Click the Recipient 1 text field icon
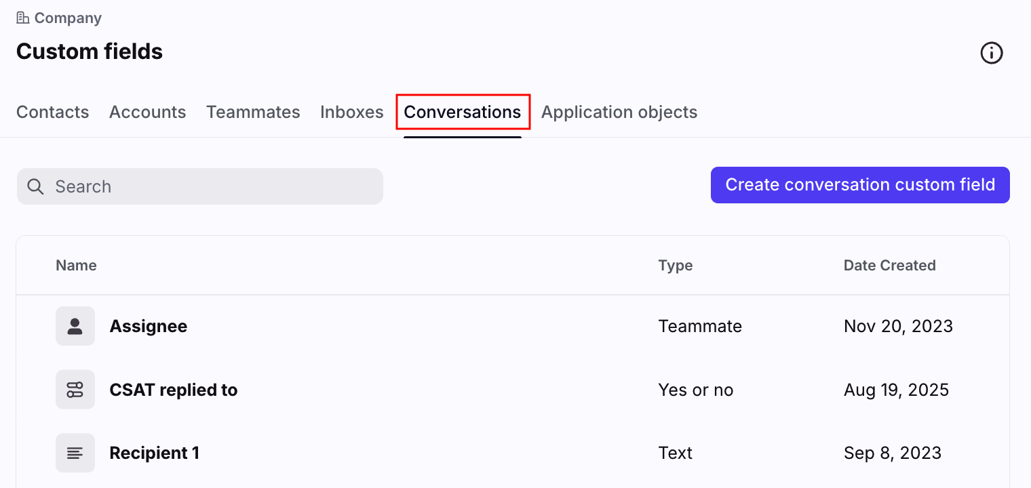Viewport: 1031px width, 488px height. coord(75,453)
